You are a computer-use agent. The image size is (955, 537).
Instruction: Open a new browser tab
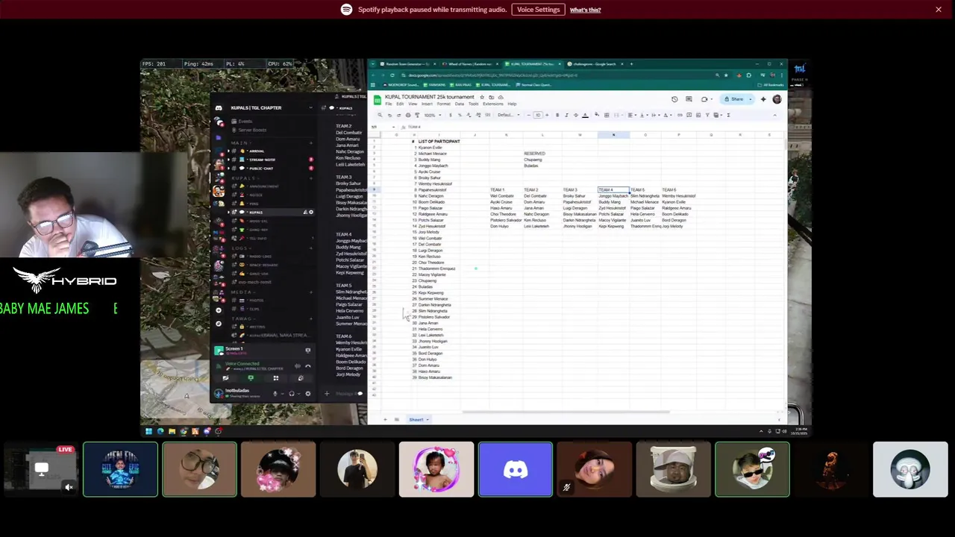631,64
